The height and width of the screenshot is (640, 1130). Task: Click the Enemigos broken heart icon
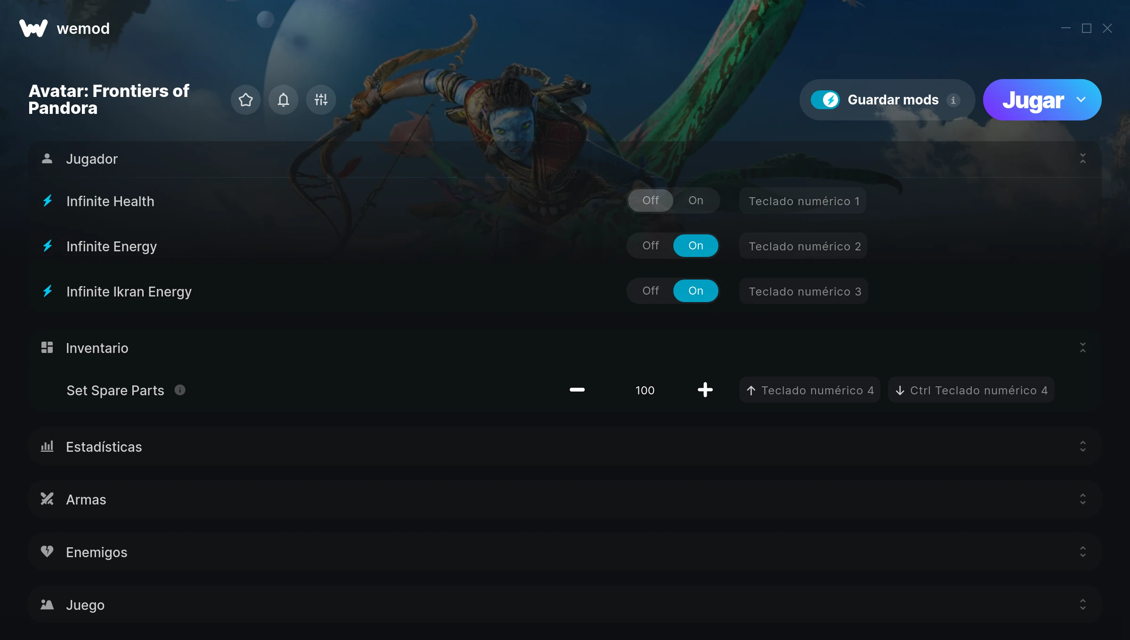click(47, 552)
